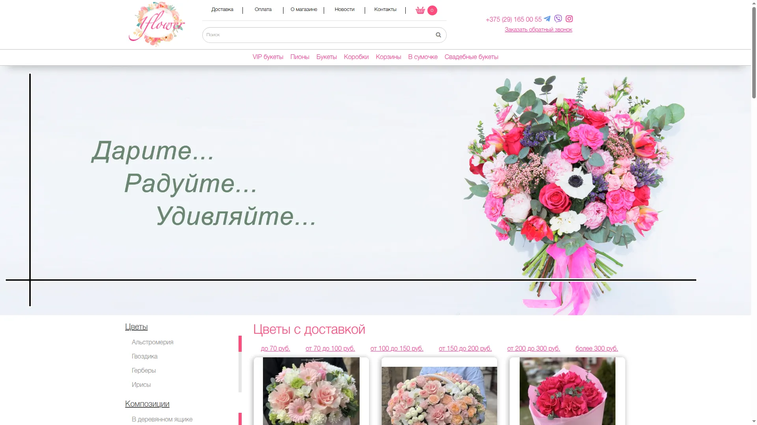Open the О магазине menu item

coord(304,9)
